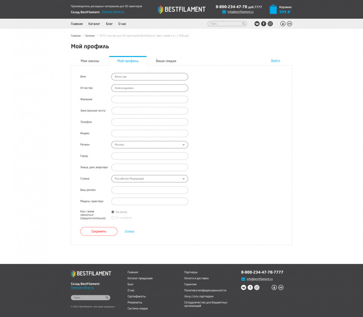Screen dimensions: 363x317
Task: Click the 'Телефон' input field
Action: (150, 122)
